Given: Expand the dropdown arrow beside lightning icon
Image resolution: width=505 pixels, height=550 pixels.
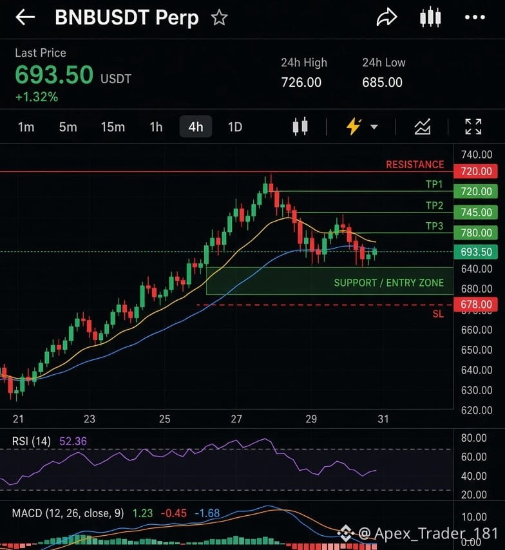Looking at the screenshot, I should [x=374, y=127].
